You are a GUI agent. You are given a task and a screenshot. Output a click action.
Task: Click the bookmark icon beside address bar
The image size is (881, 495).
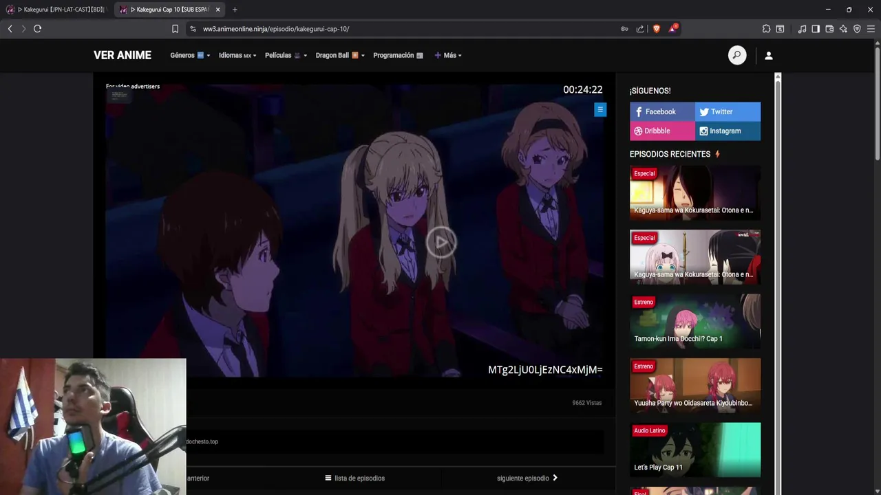pyautogui.click(x=175, y=29)
